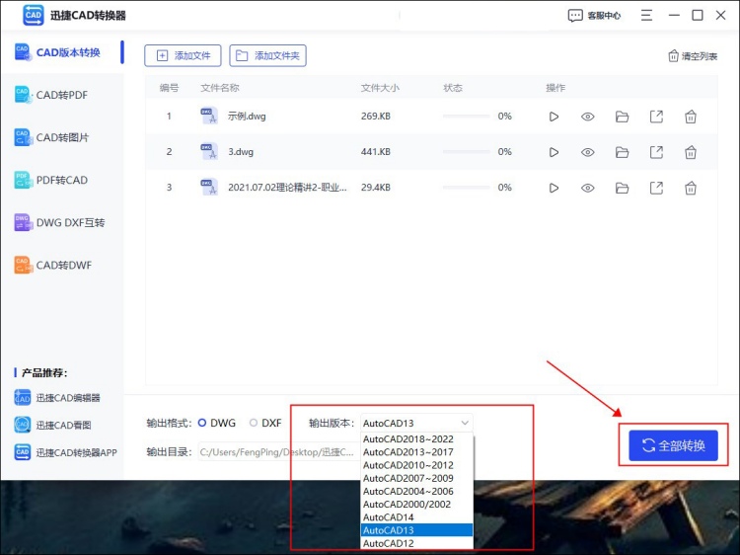This screenshot has width=740, height=555.
Task: Share 示例.dwg using the export icon
Action: [x=656, y=117]
